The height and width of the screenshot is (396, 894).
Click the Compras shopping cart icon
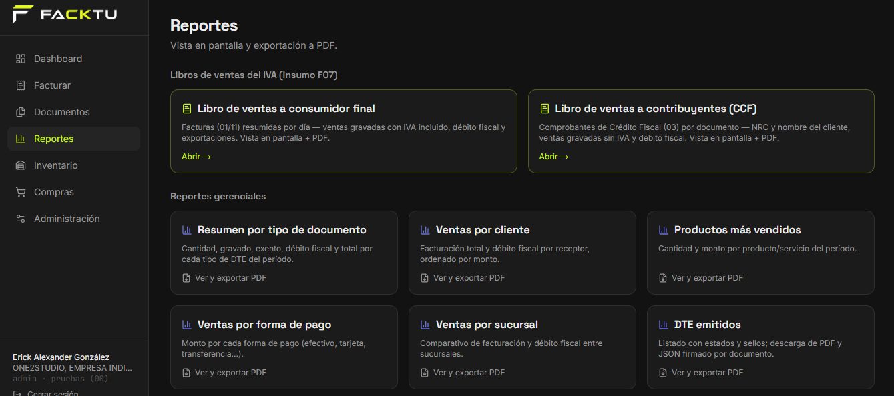pos(21,192)
